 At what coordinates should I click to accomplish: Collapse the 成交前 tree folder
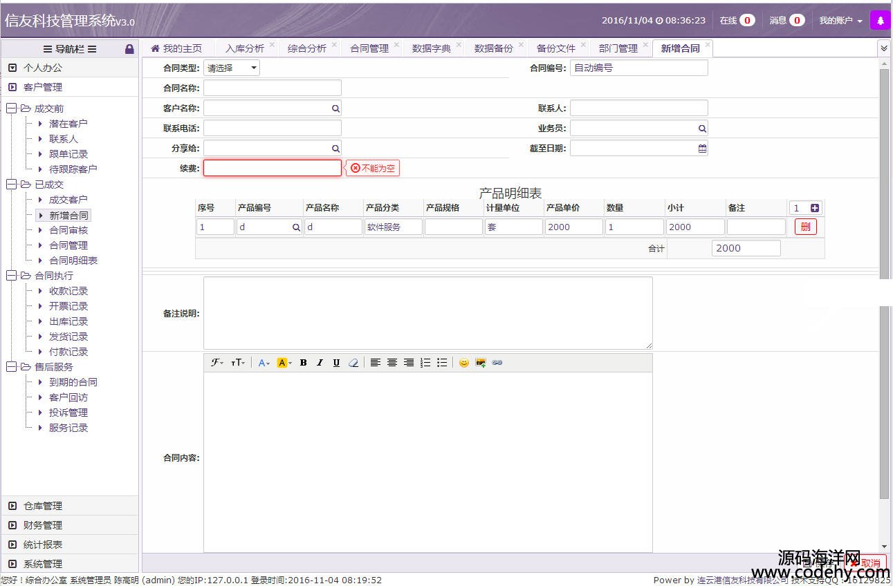(12, 108)
